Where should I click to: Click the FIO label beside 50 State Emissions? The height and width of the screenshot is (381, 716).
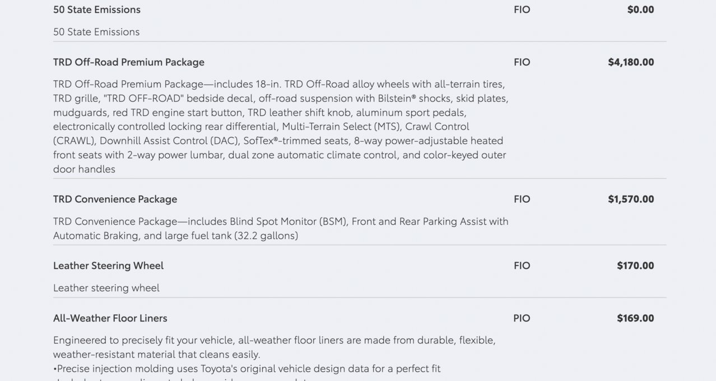tap(522, 10)
